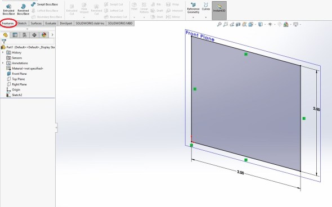
Task: Open the SOLIDWORKS MBD tab
Action: coord(120,24)
